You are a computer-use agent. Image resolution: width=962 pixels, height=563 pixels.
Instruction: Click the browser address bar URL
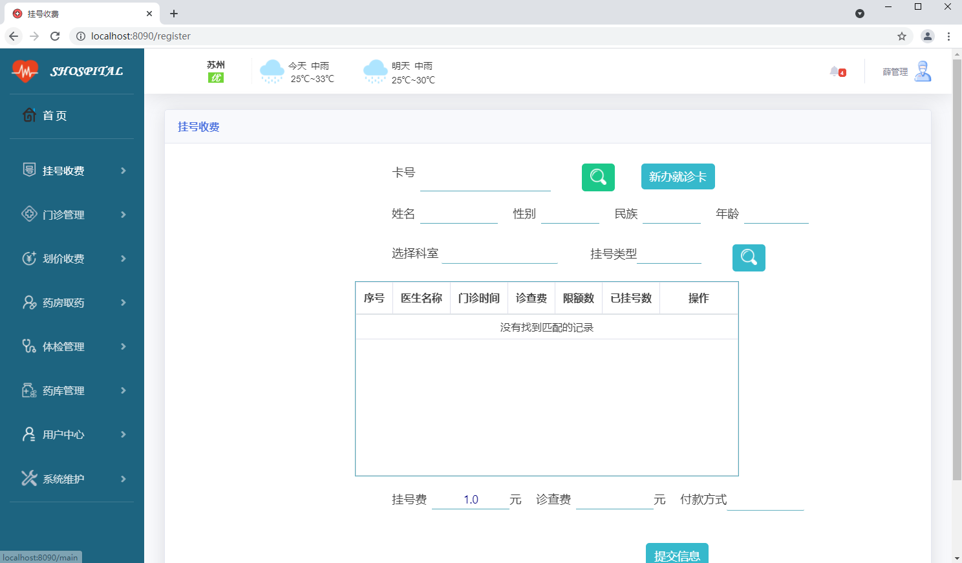141,36
